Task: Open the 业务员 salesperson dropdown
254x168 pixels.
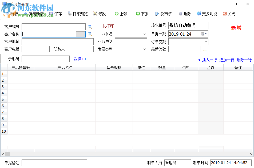Action: tap(144, 34)
